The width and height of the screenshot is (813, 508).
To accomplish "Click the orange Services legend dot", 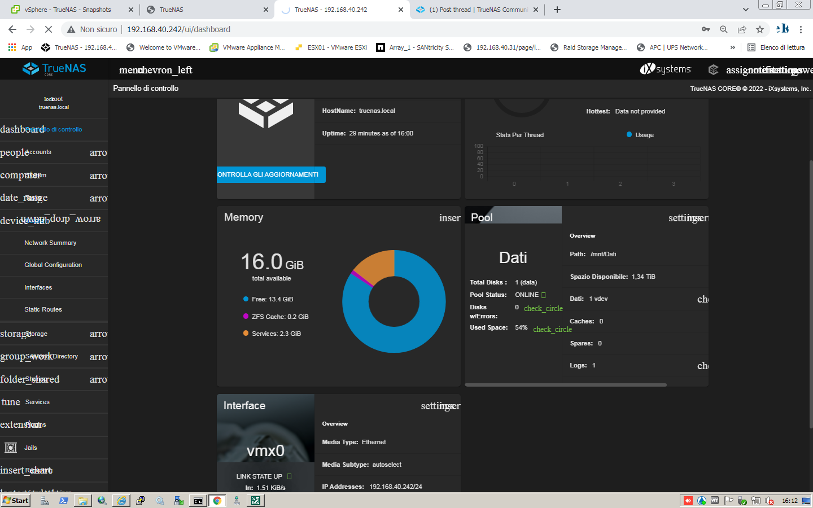I will tap(246, 333).
